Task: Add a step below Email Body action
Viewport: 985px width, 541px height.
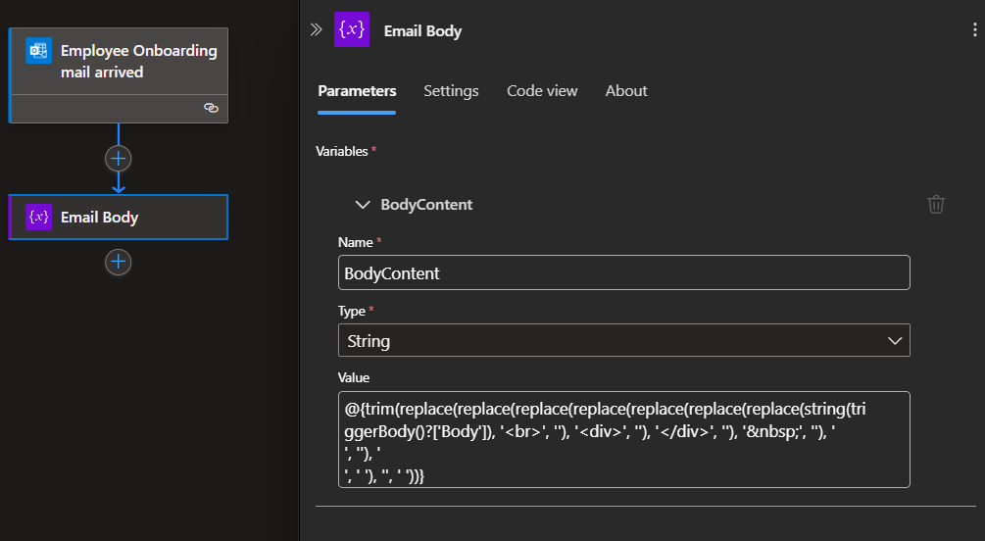Action: (x=119, y=262)
